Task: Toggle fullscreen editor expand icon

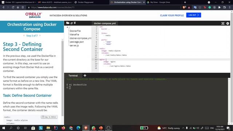Action: tap(223, 23)
